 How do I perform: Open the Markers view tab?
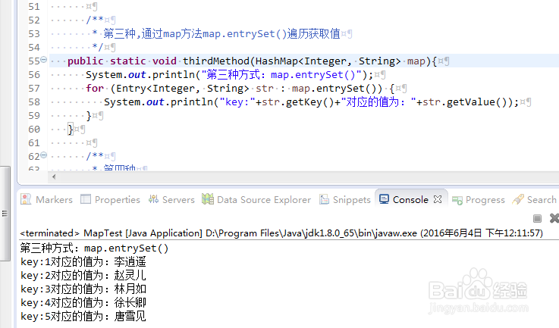(47, 200)
